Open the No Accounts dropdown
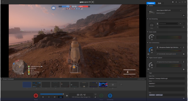This screenshot has width=188, height=101. click(169, 24)
